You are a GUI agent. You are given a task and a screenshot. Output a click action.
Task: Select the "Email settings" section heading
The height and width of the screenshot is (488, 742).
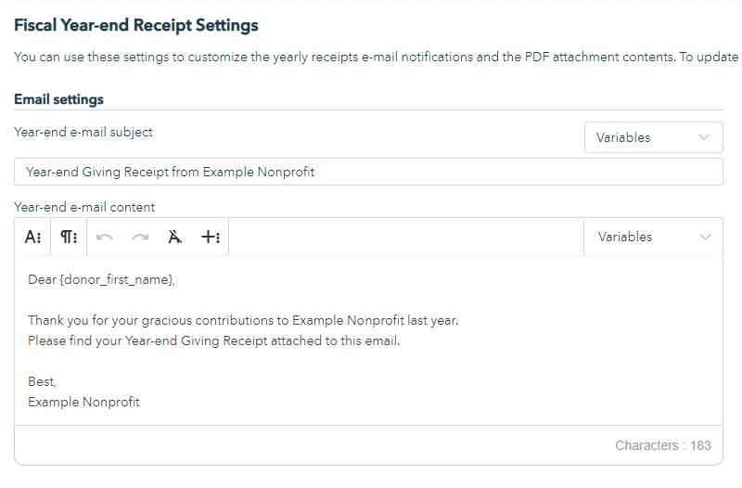58,99
